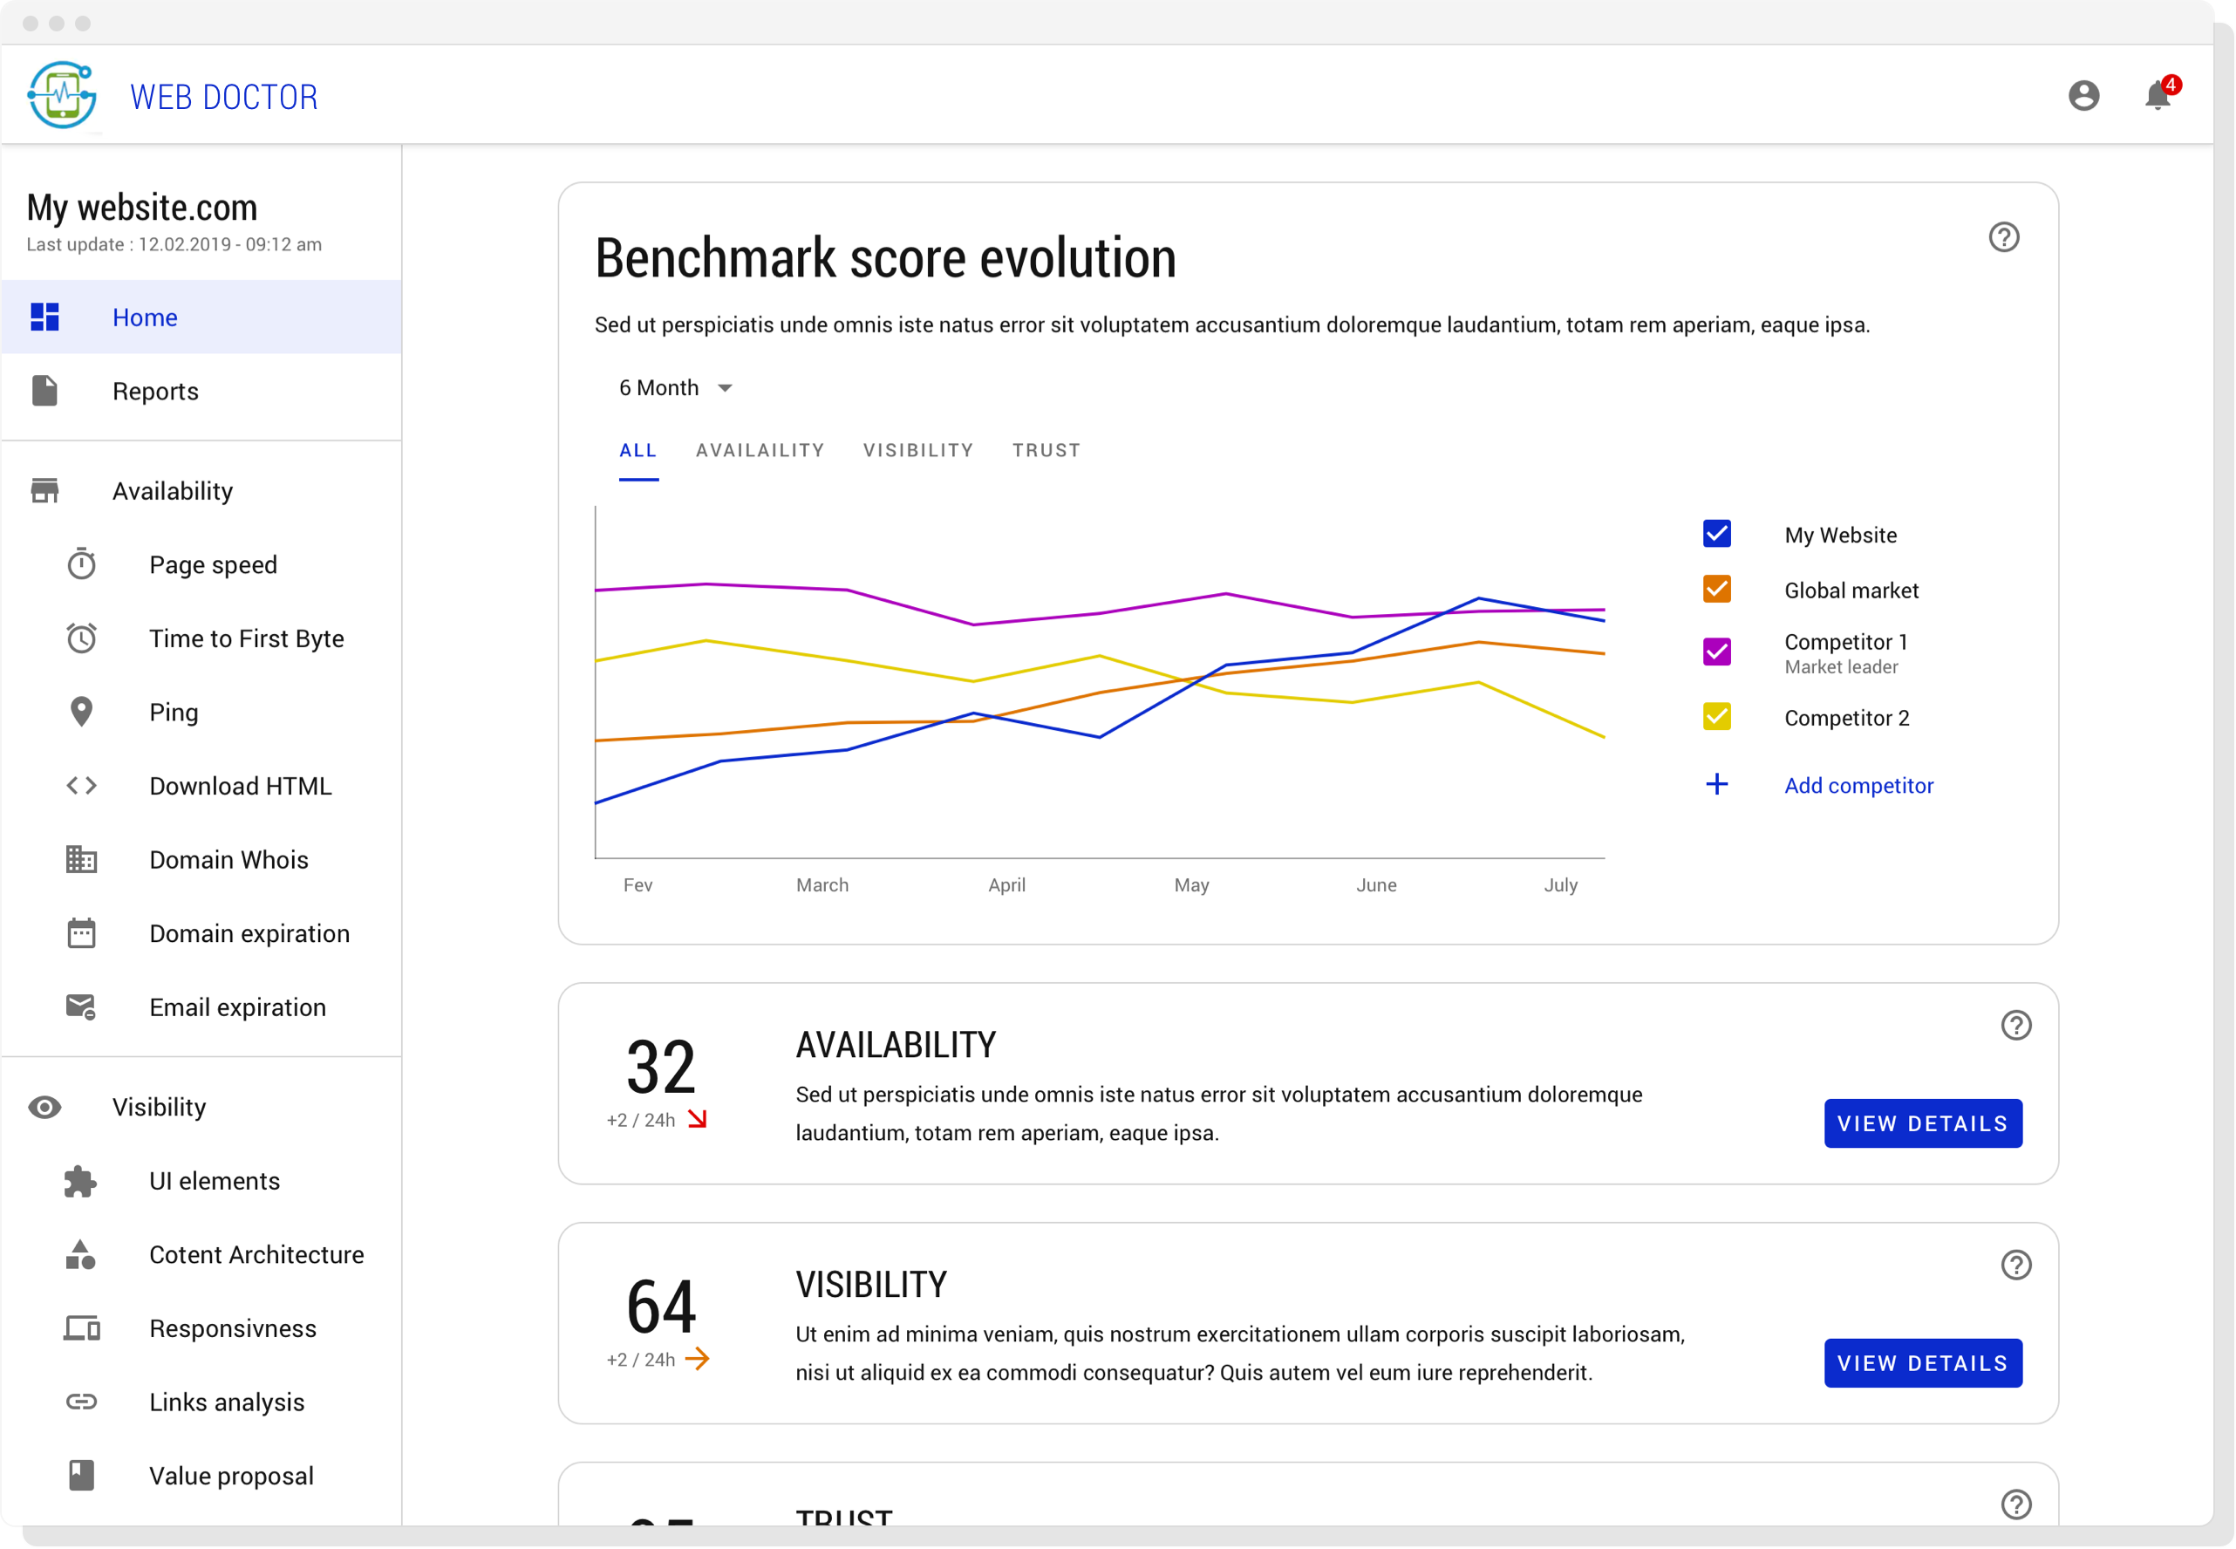
Task: Click the Web Doctor logo icon
Action: 62,95
